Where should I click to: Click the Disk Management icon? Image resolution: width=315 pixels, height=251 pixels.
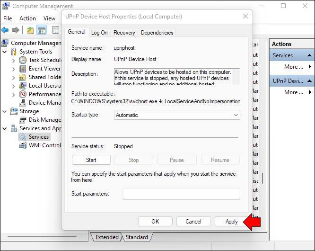[x=23, y=120]
